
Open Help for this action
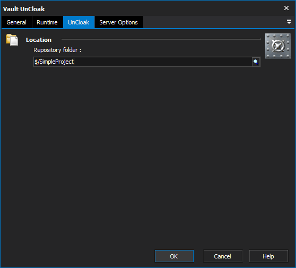(268, 256)
